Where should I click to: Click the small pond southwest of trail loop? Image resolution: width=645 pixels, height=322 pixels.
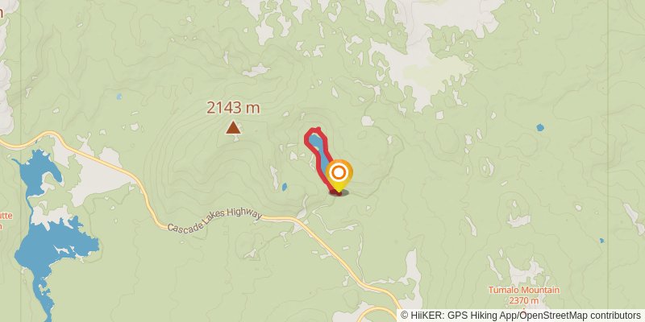point(285,187)
